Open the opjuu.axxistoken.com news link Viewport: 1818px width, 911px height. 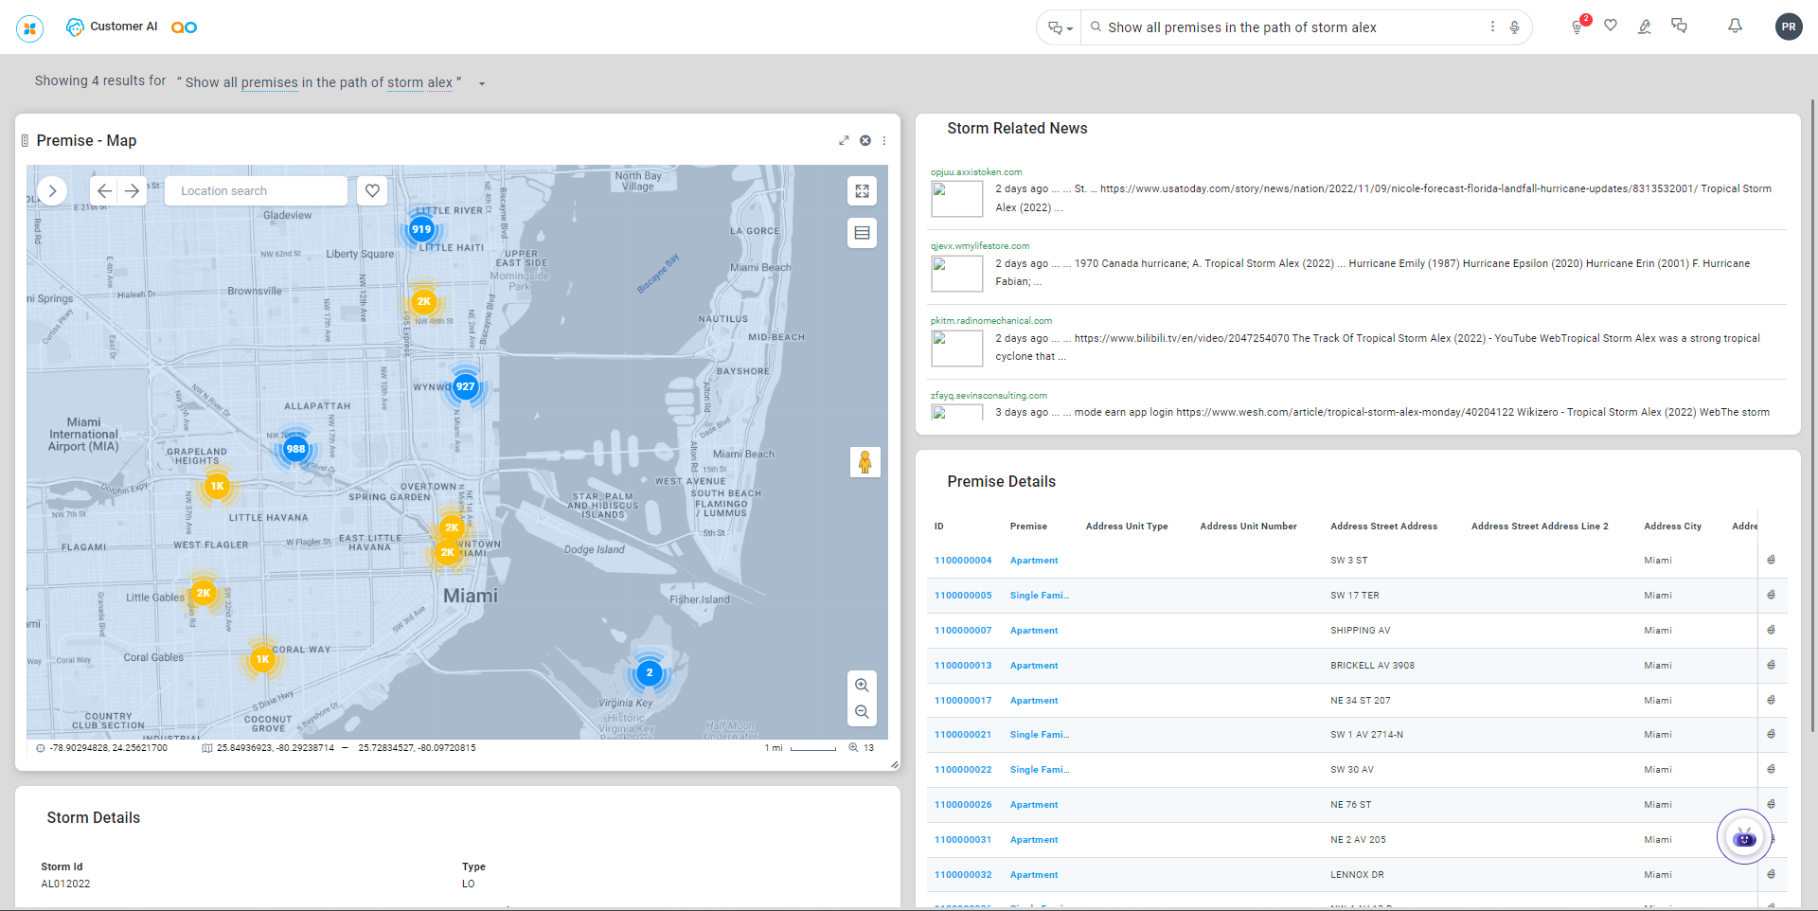pos(975,172)
